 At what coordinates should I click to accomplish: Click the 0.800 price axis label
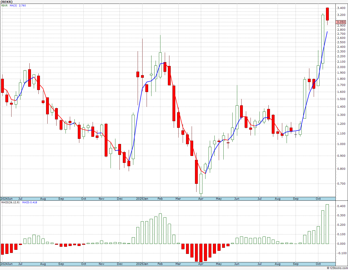click(x=341, y=169)
